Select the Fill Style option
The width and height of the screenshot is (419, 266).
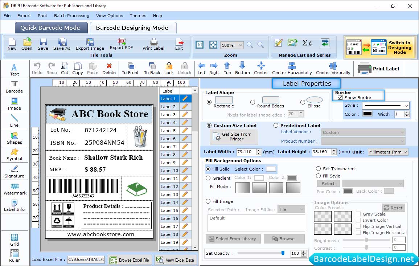click(318, 176)
